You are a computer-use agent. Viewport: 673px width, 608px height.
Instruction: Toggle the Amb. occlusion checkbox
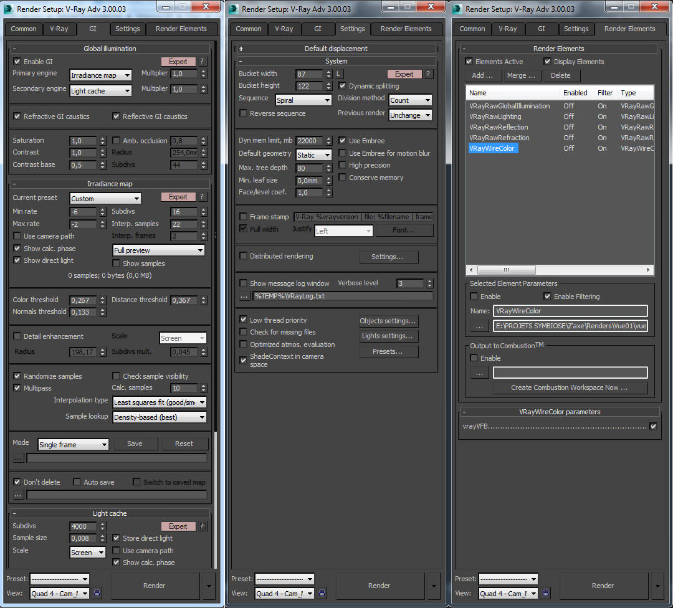(x=116, y=140)
